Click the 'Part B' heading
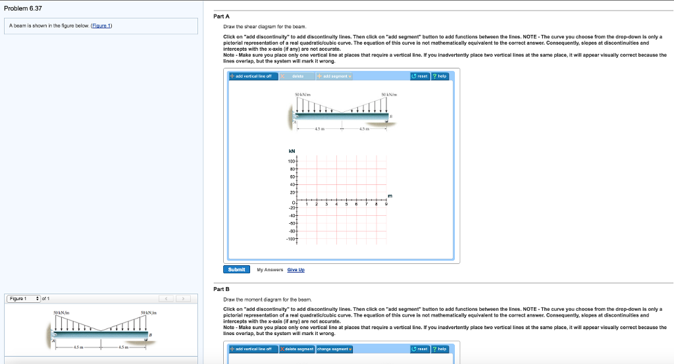Screen dimensions: 674x364 [221, 289]
